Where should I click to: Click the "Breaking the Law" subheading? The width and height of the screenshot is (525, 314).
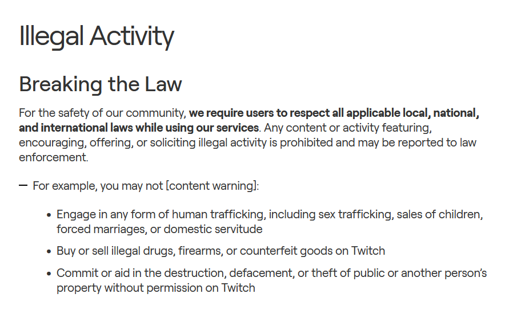101,84
